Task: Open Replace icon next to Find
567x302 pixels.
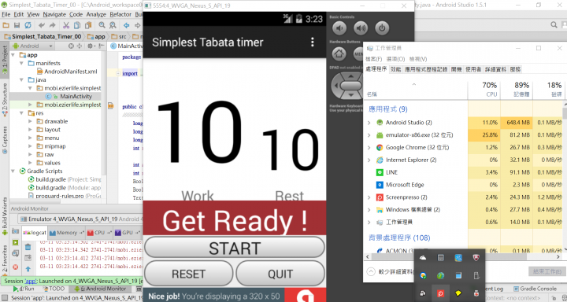Action: pyautogui.click(x=113, y=25)
